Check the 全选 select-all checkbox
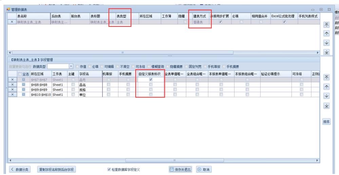Screen dimensions: 339x175 tap(20, 74)
